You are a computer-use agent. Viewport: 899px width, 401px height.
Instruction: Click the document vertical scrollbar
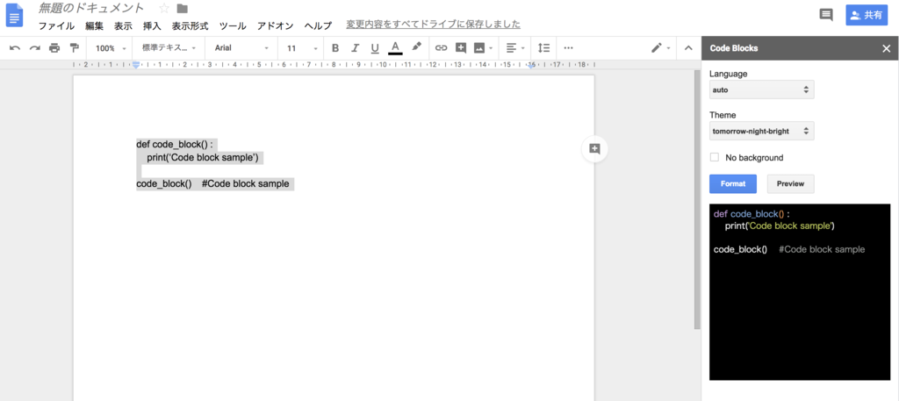[x=697, y=200]
